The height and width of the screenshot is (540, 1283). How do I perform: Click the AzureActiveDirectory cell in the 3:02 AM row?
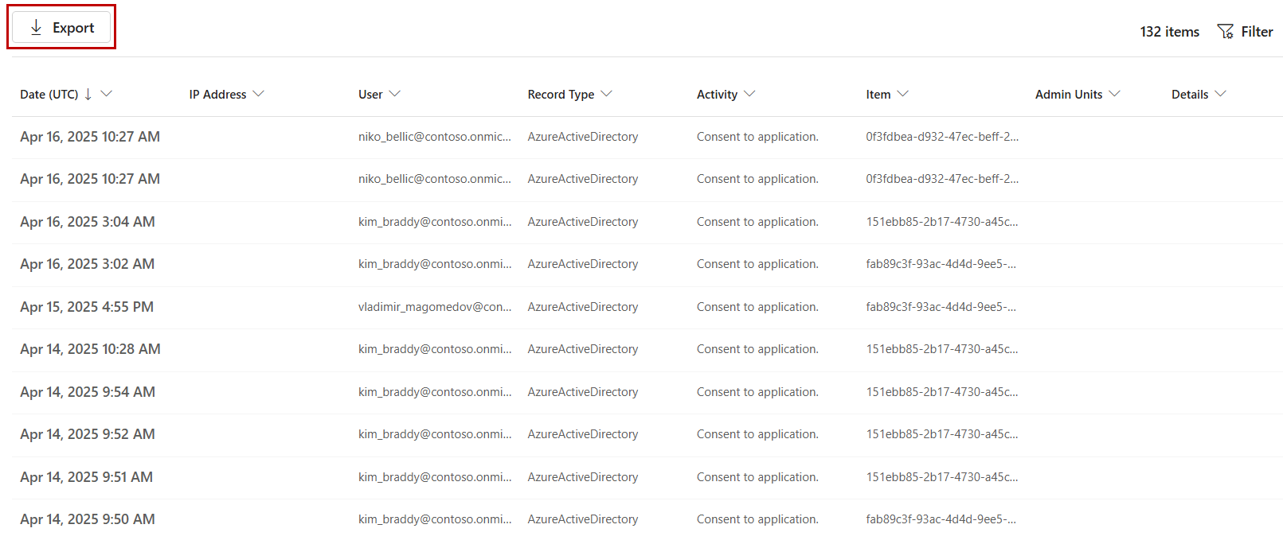point(583,264)
